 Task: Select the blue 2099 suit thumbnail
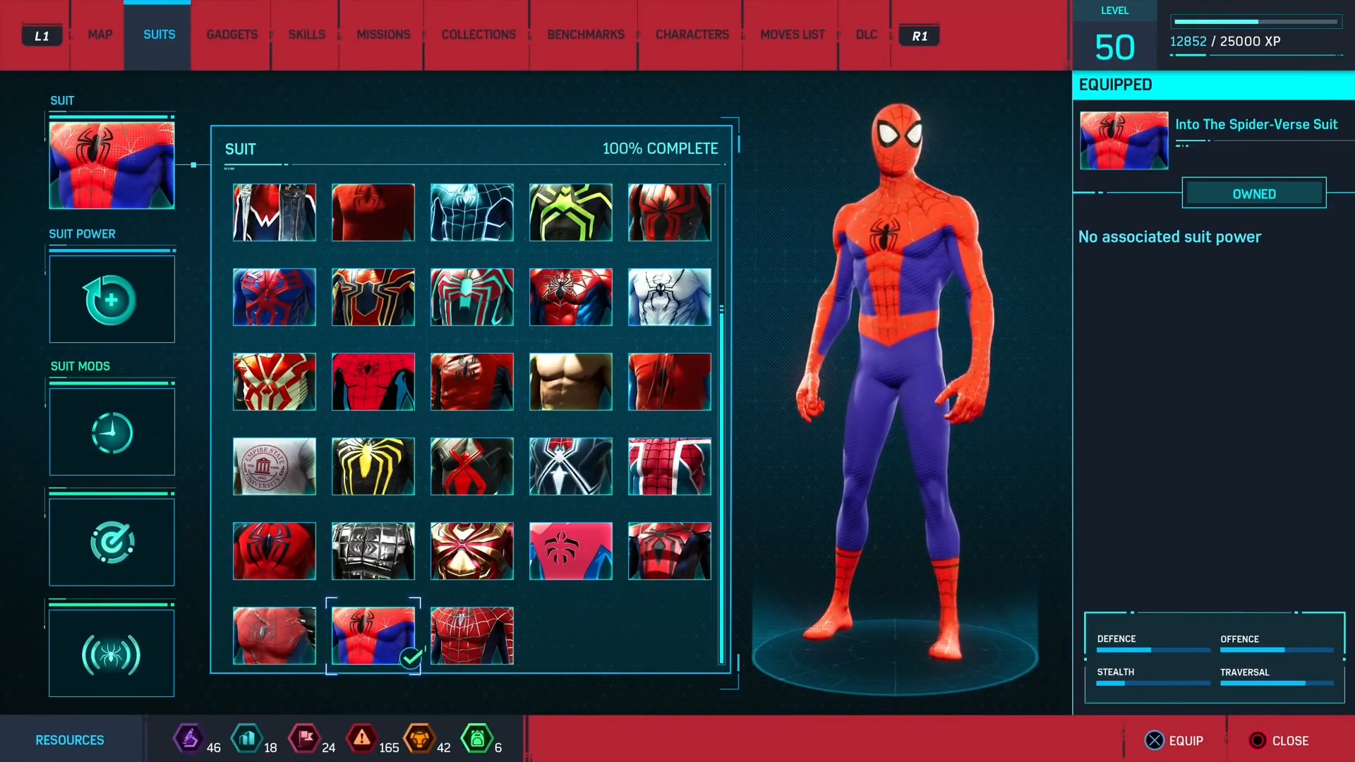pyautogui.click(x=275, y=297)
